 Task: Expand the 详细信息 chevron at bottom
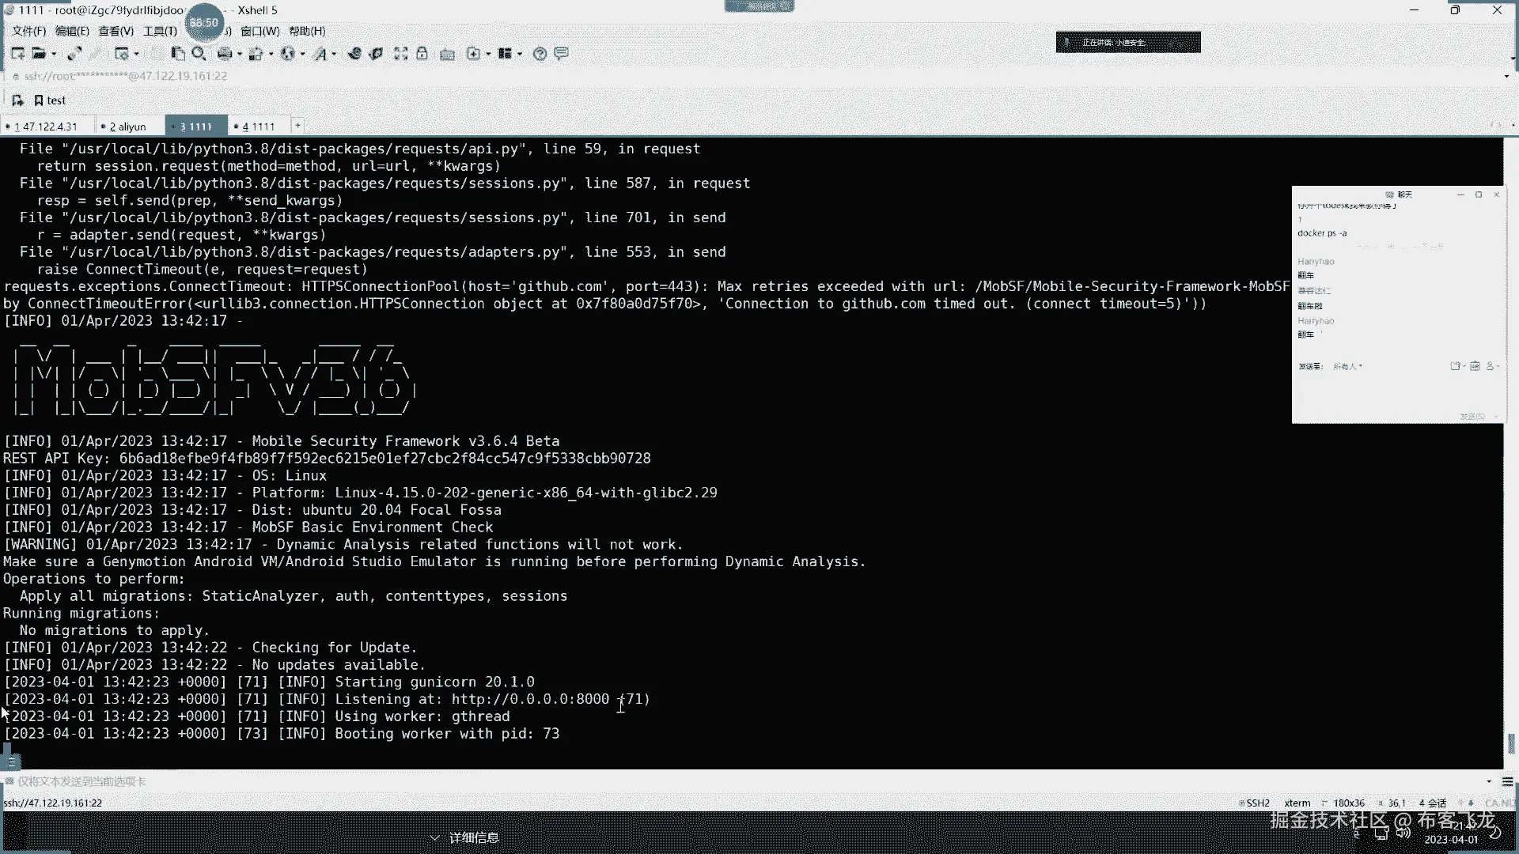(434, 837)
